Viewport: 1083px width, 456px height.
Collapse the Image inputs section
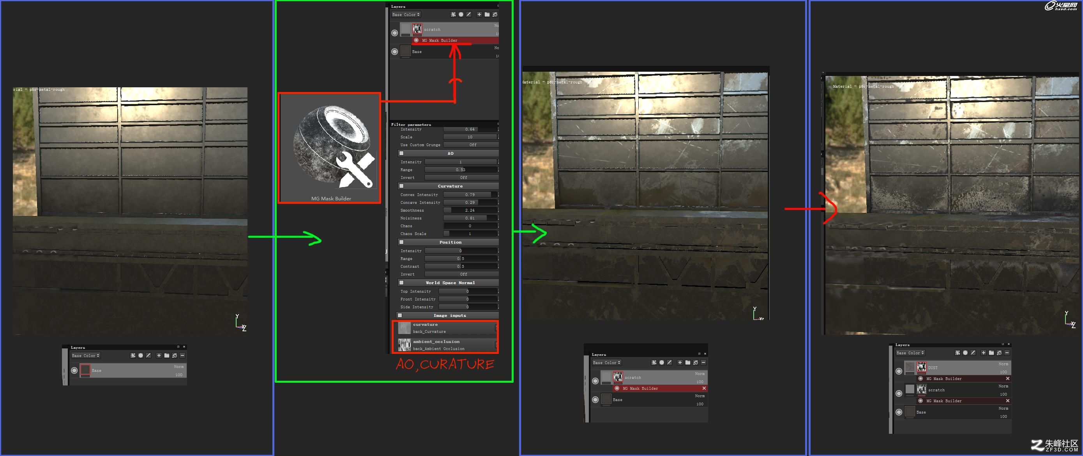click(x=400, y=315)
